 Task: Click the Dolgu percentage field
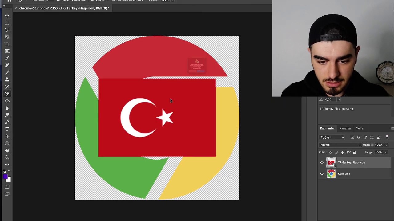[x=379, y=153]
